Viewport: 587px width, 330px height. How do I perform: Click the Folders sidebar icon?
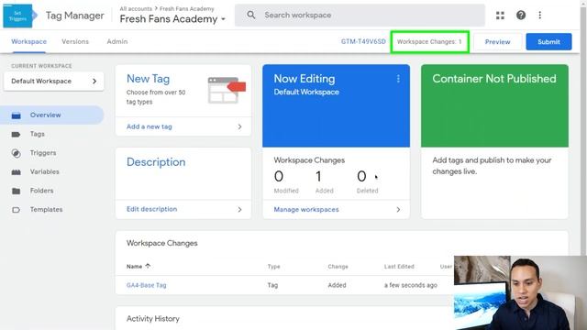click(17, 191)
